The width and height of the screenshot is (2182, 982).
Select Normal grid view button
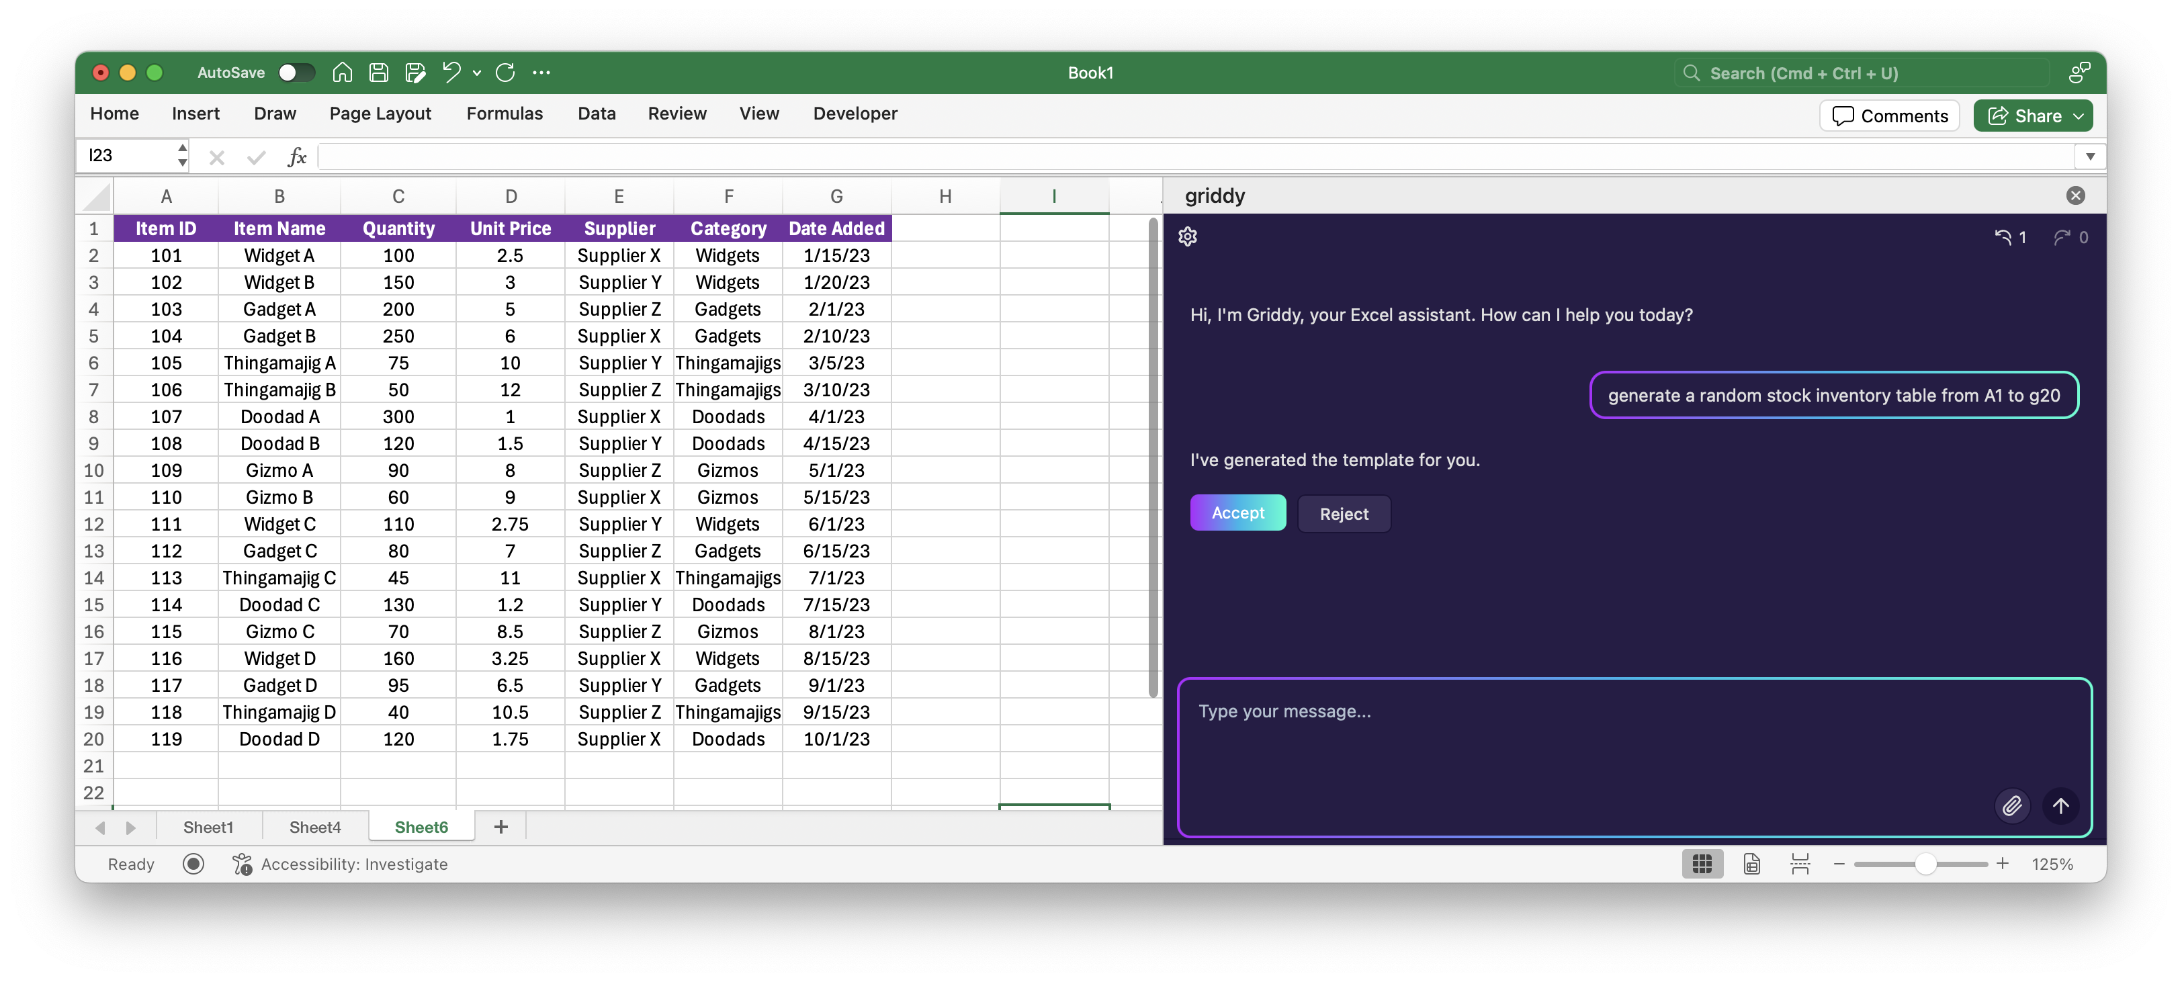(x=1702, y=864)
